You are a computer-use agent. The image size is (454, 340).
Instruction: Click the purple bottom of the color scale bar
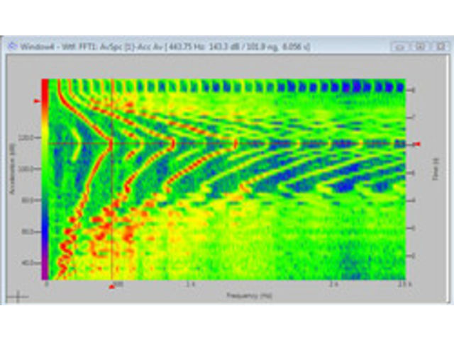coord(45,271)
